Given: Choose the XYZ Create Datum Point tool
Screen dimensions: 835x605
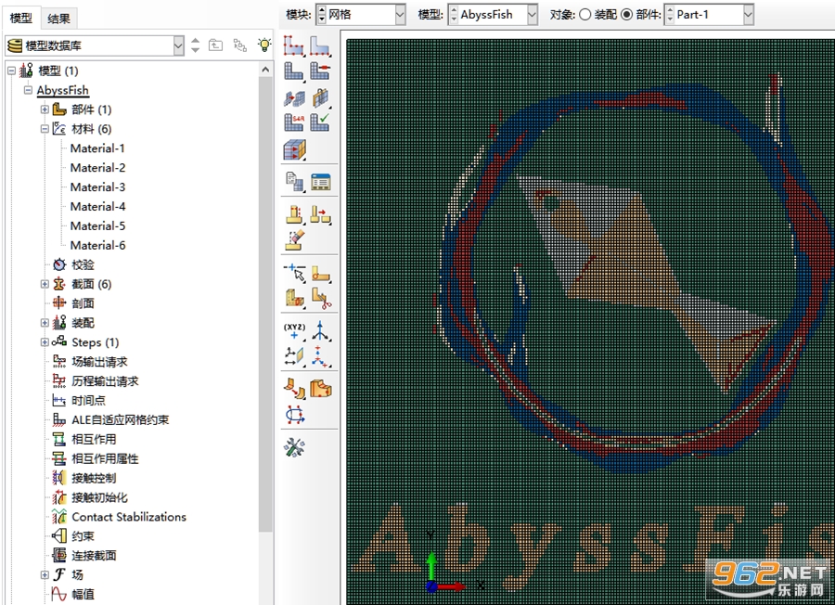Looking at the screenshot, I should click(294, 330).
